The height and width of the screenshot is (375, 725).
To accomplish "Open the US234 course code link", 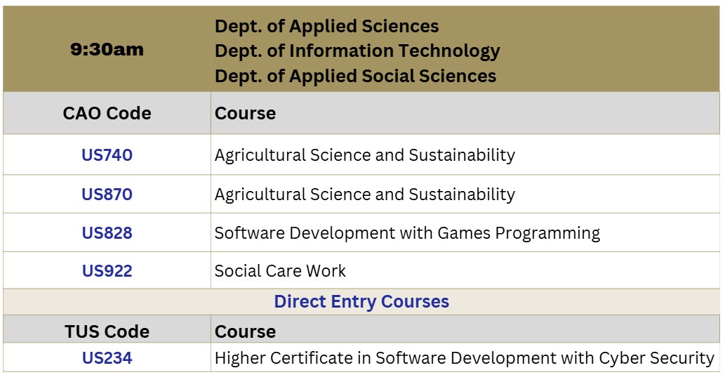I will (x=107, y=358).
